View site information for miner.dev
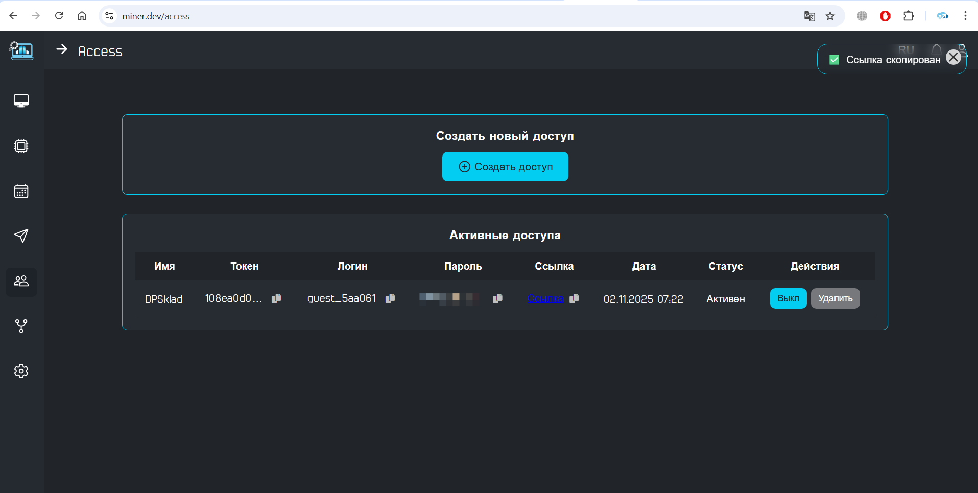The width and height of the screenshot is (978, 493). pos(109,16)
